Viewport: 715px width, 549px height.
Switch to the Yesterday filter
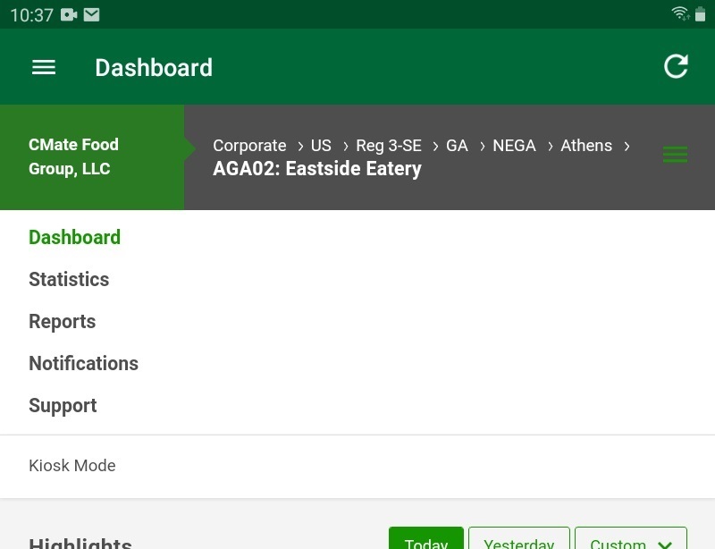point(518,542)
